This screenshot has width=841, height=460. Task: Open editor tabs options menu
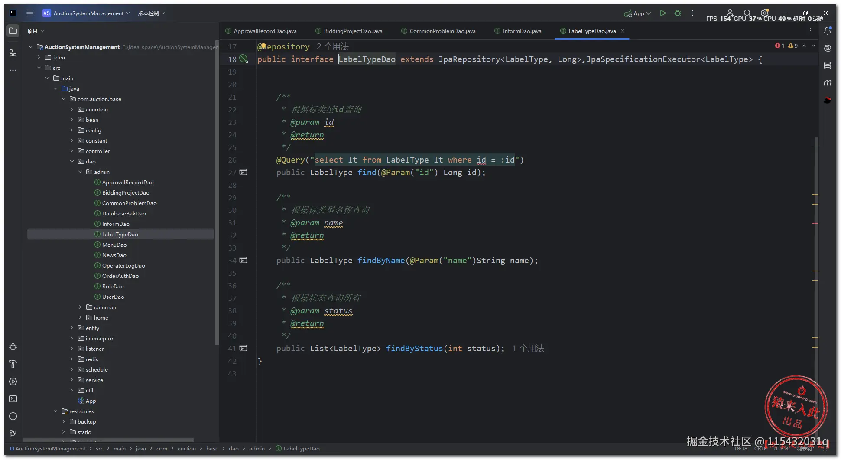(810, 31)
